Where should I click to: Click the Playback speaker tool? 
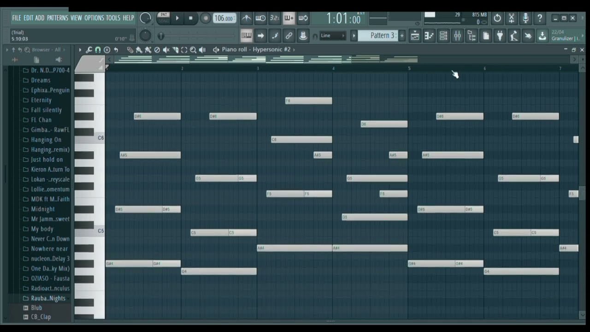(202, 50)
